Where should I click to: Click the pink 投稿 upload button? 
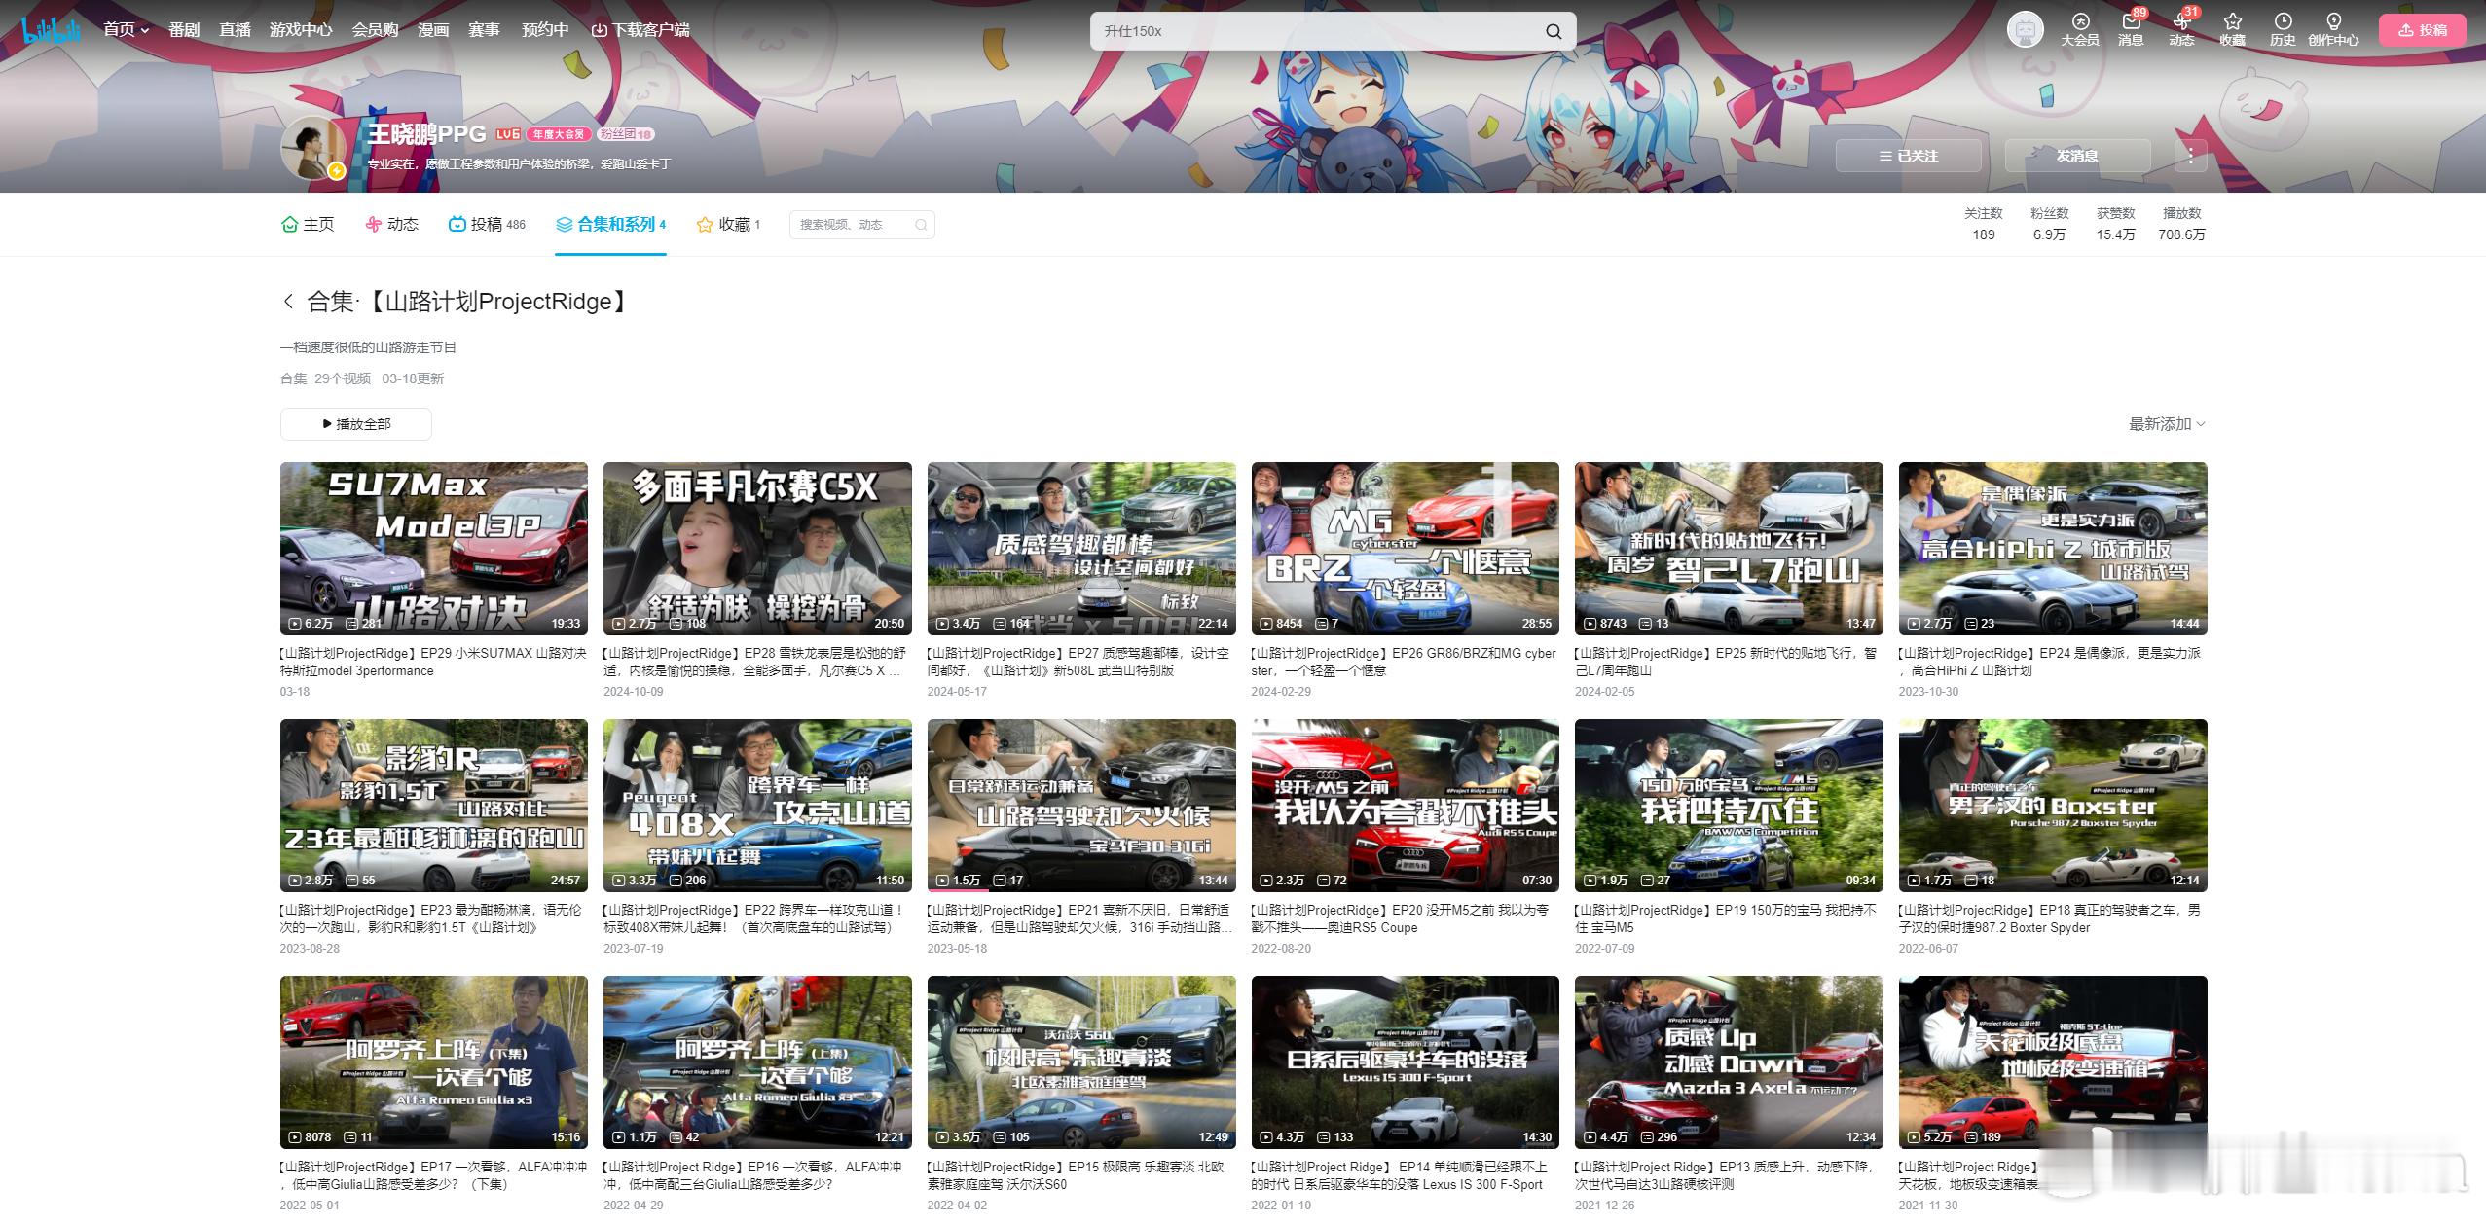(2422, 30)
